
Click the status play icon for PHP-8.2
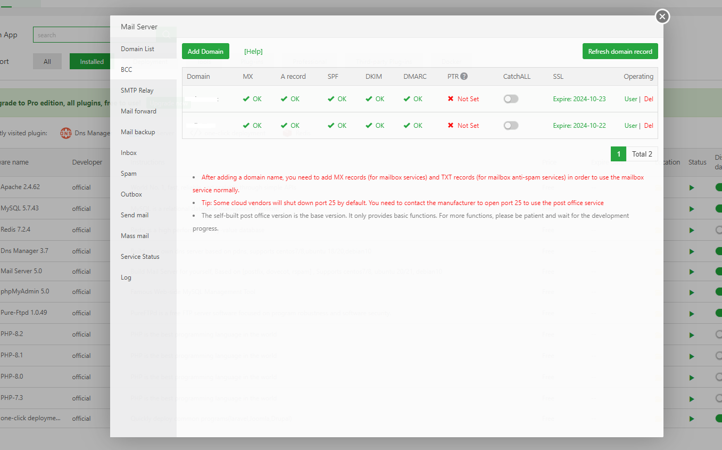692,334
